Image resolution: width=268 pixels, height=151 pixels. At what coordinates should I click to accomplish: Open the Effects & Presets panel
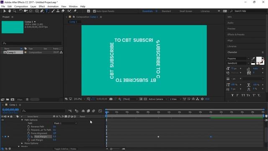(236, 34)
